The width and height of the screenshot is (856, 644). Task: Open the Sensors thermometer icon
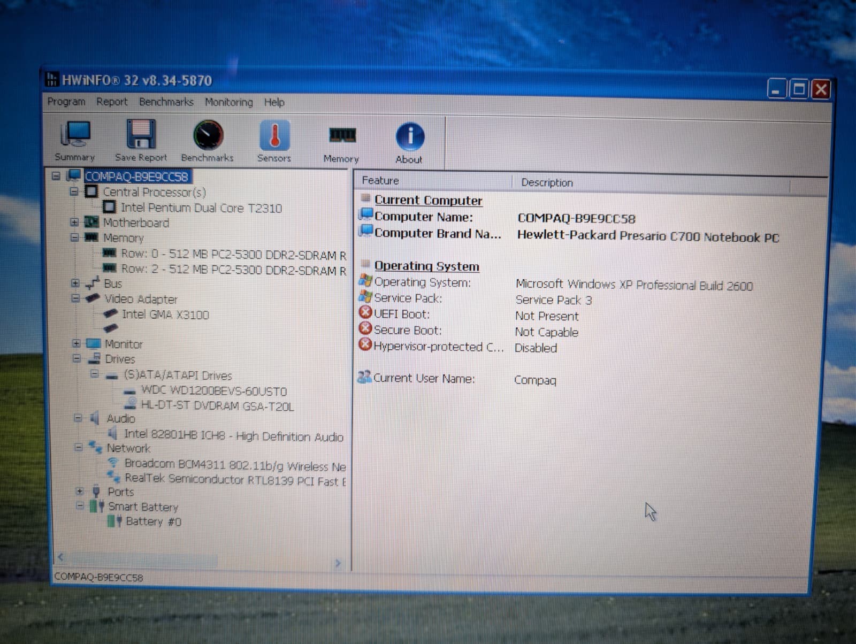[274, 135]
